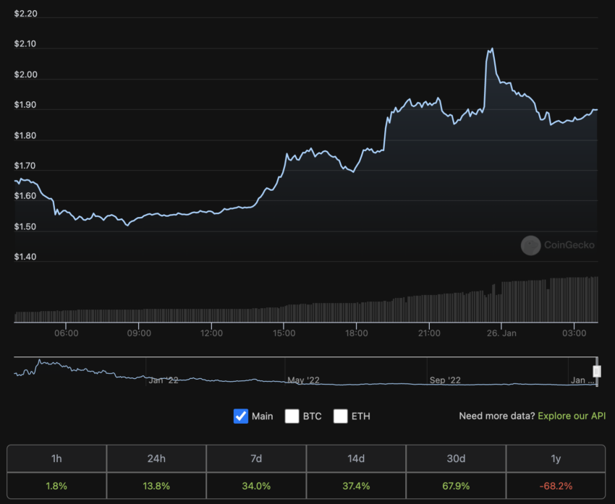The height and width of the screenshot is (504, 615).
Task: Click the Sep '22 label in navigator
Action: [x=445, y=380]
